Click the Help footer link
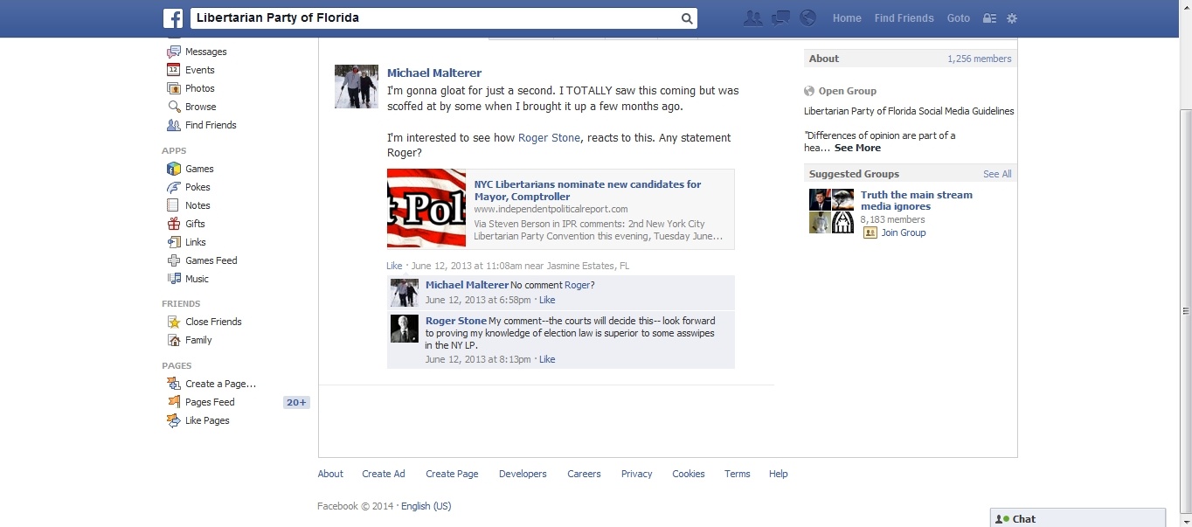Screen dimensions: 1192x527 [778, 474]
